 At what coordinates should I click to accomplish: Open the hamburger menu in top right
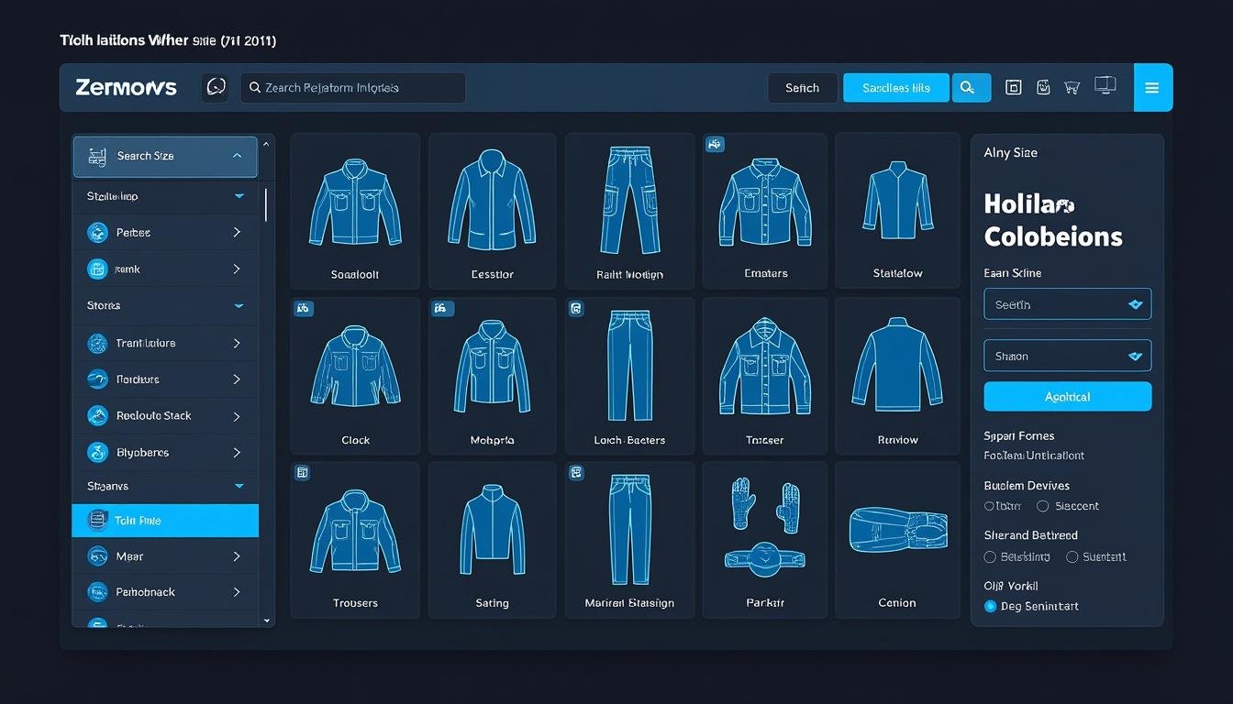[x=1152, y=88]
